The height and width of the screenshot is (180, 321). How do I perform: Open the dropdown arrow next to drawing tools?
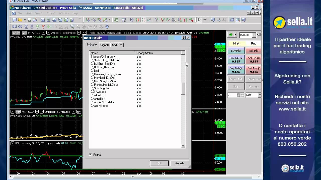tap(110, 20)
